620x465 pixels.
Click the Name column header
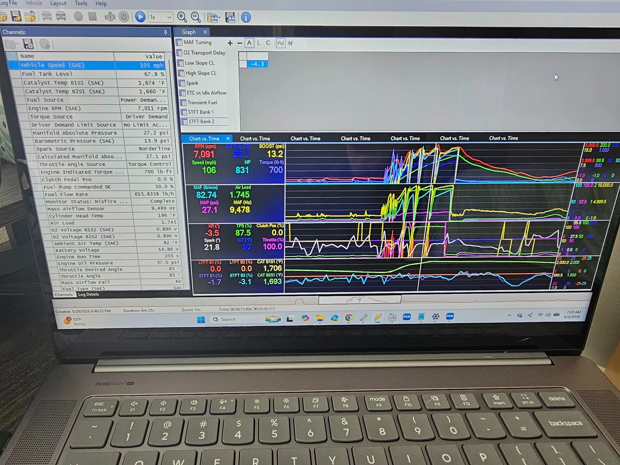coord(65,56)
